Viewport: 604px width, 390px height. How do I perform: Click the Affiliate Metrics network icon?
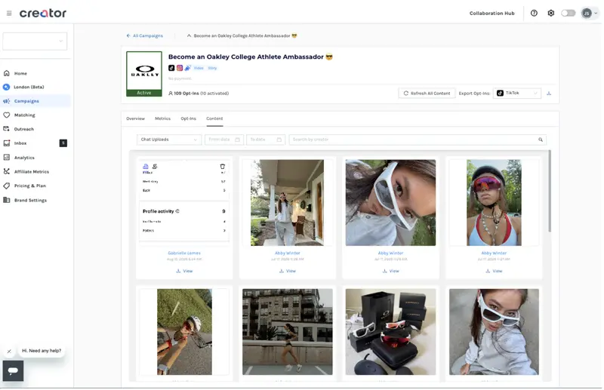pyautogui.click(x=7, y=172)
